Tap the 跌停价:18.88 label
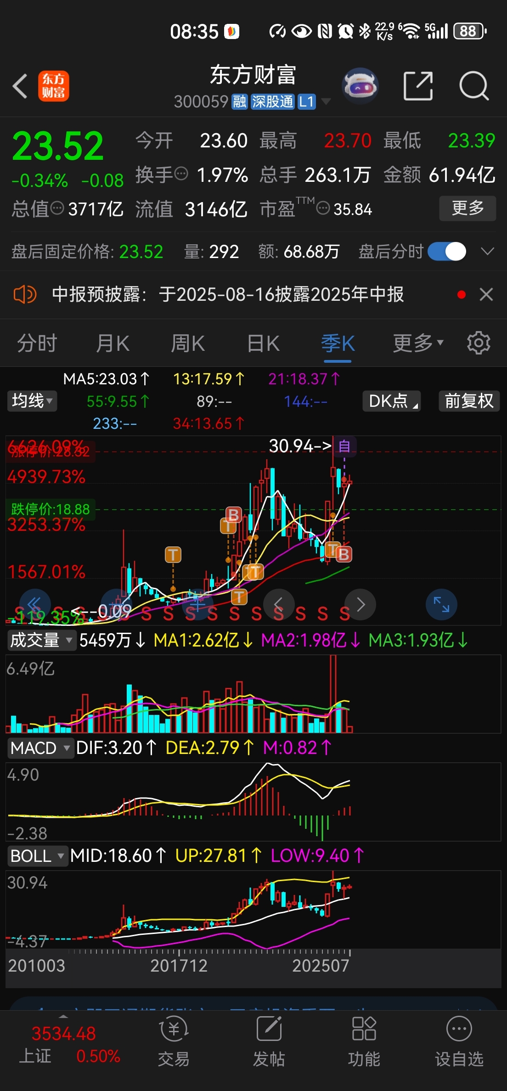 tap(51, 509)
